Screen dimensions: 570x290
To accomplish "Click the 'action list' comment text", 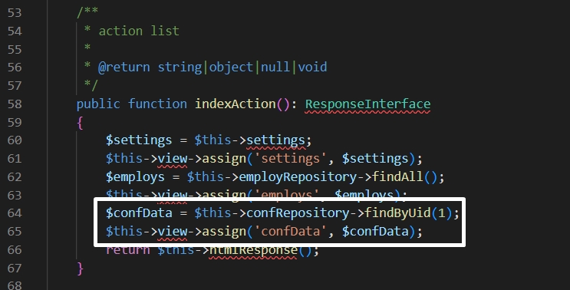I will [x=139, y=31].
